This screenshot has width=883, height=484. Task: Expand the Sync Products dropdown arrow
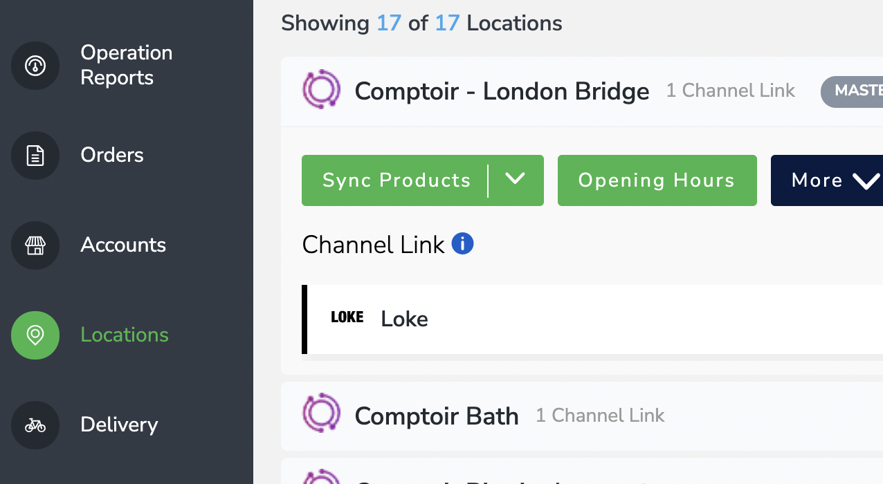[515, 180]
